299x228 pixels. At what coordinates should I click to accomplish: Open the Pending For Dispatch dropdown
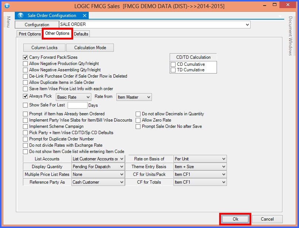[x=98, y=167]
